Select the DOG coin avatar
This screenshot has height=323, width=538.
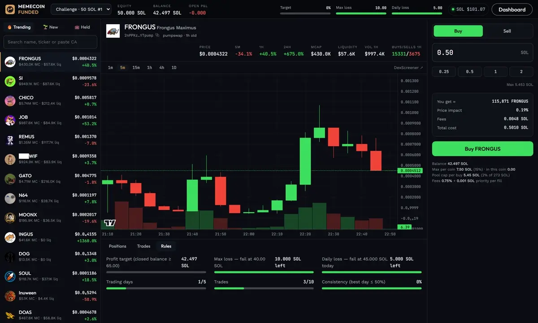[x=10, y=257]
